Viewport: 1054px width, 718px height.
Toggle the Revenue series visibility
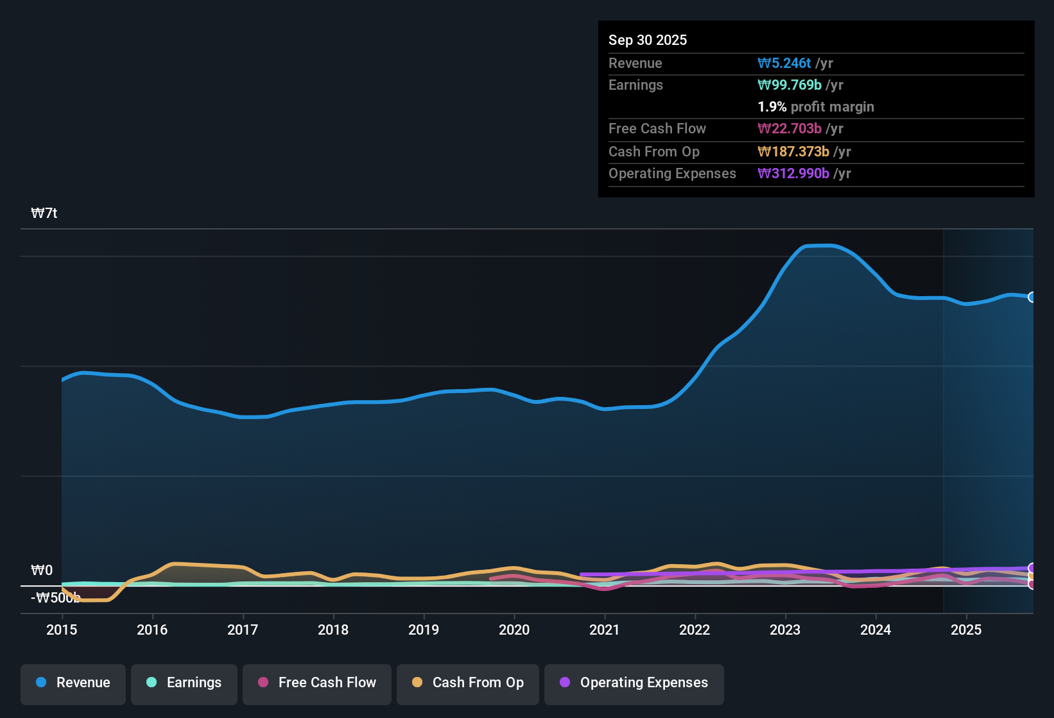tap(73, 683)
